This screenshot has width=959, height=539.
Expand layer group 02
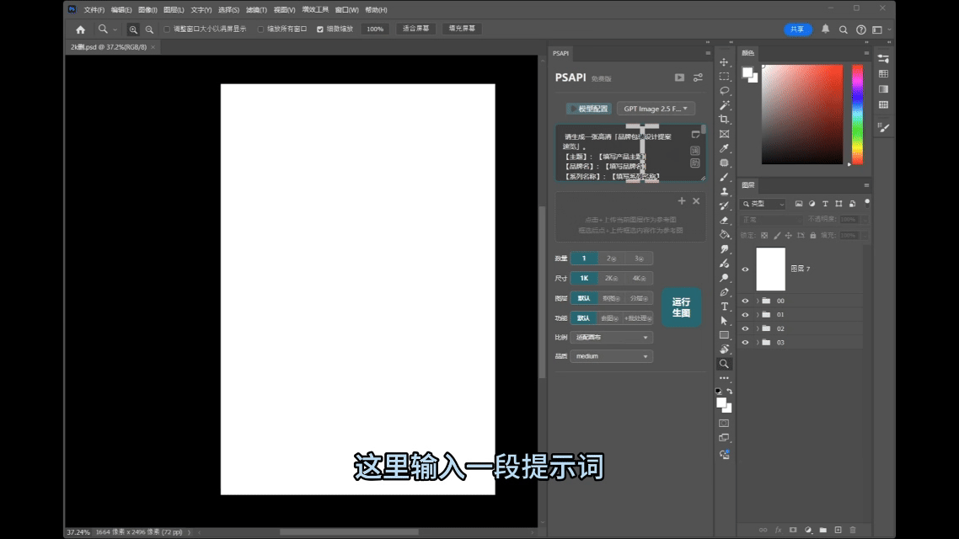(x=758, y=328)
